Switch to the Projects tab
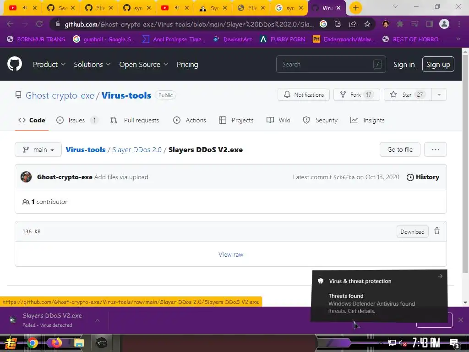469x352 pixels. pos(236,120)
